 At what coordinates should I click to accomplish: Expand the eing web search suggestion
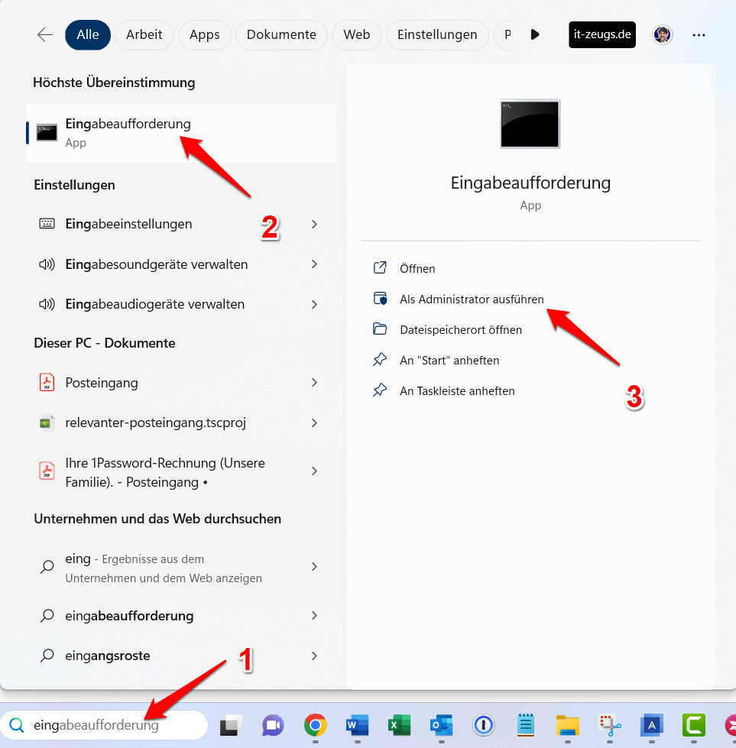click(314, 567)
